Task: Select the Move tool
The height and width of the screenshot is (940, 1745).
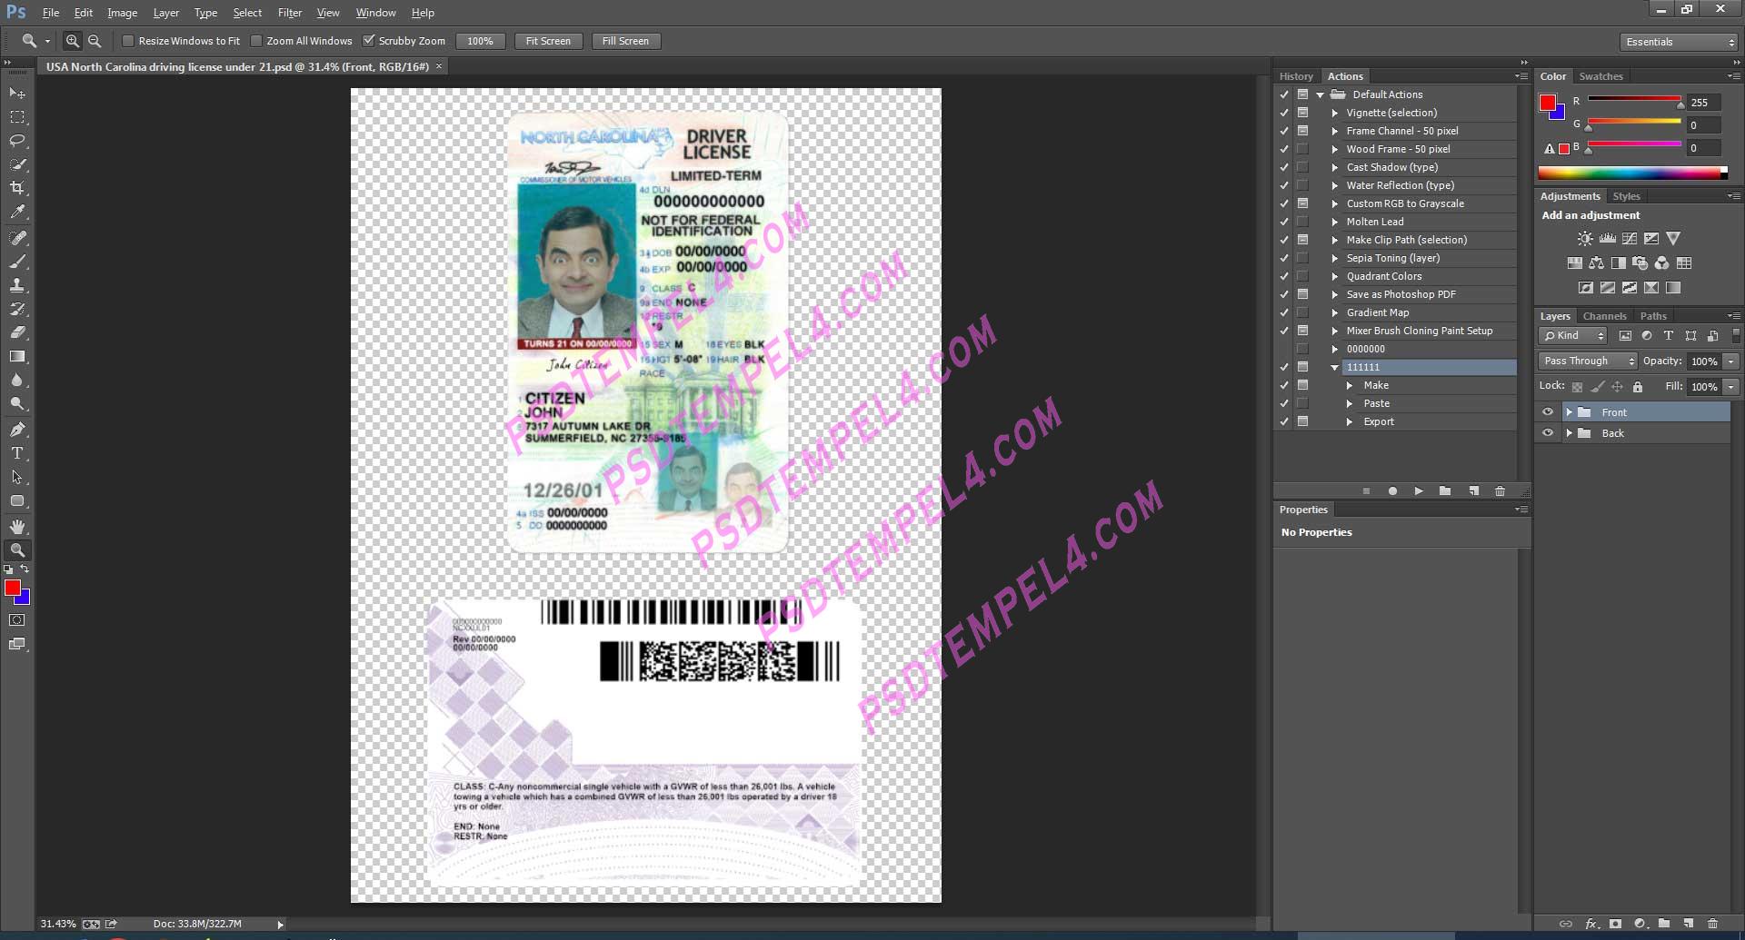Action: pos(18,93)
